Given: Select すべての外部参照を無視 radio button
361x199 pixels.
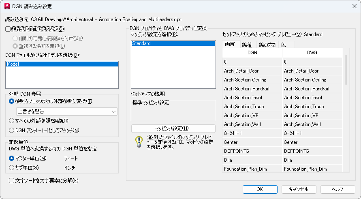Looking at the screenshot, I should (x=11, y=120).
